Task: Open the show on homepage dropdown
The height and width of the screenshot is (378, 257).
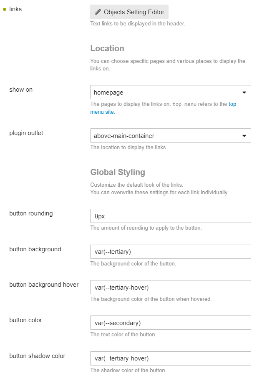Action: pos(170,92)
